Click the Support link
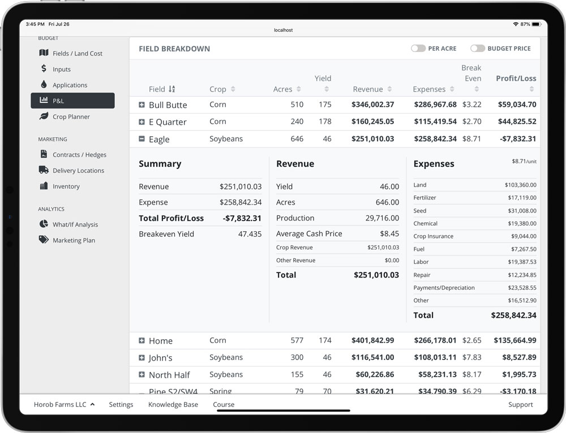Image resolution: width=566 pixels, height=433 pixels. 520,405
